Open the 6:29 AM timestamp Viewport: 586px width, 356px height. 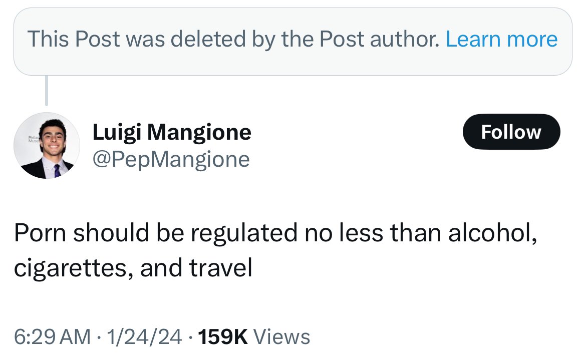click(x=53, y=336)
